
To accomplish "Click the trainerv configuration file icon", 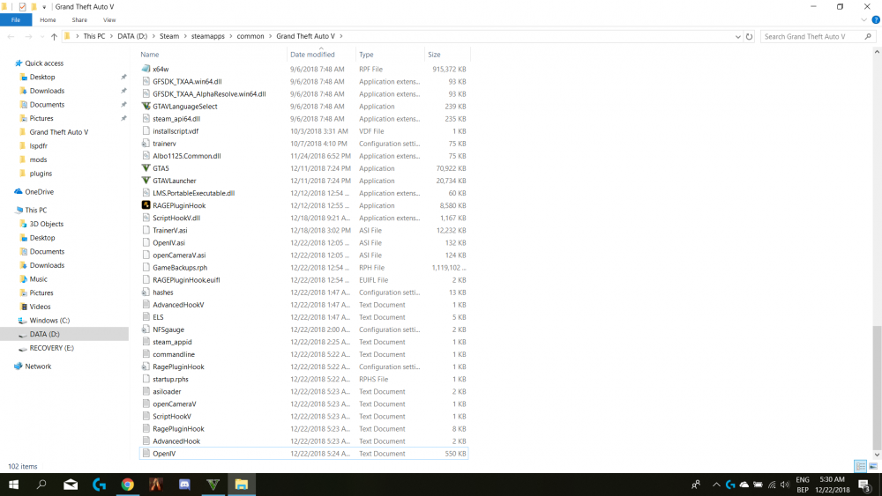I will [146, 144].
